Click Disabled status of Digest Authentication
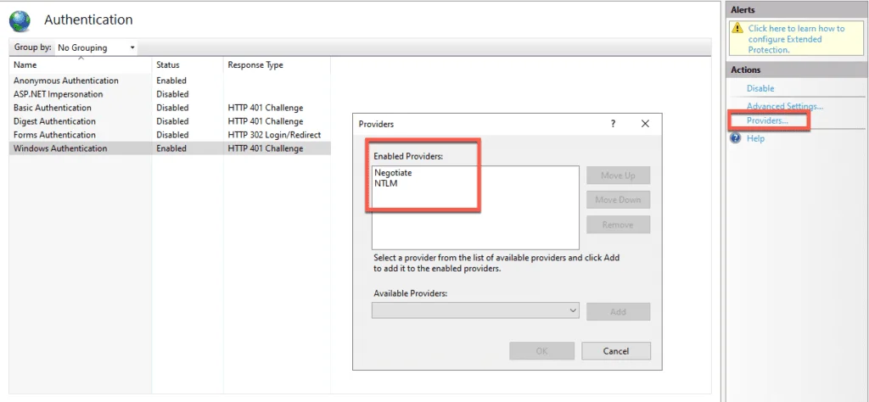This screenshot has height=402, width=869. [172, 121]
